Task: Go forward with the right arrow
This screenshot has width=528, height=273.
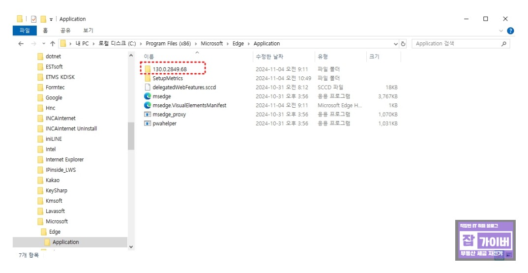Action: pos(33,43)
